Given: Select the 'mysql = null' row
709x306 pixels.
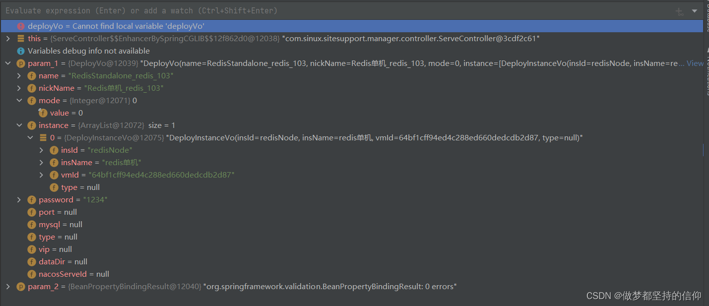Looking at the screenshot, I should click(352, 225).
